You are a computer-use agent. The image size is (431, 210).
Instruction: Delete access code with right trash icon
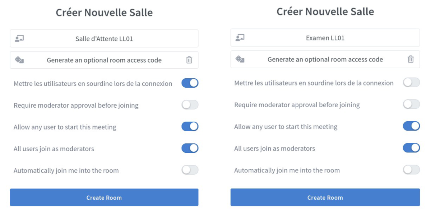coord(411,59)
